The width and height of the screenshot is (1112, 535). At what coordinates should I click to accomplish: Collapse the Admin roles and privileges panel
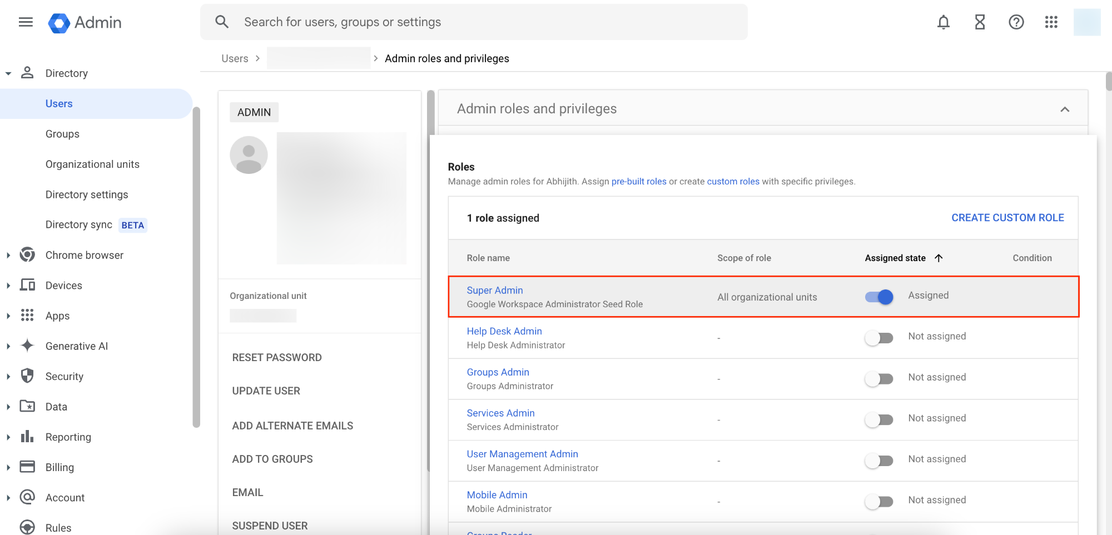pyautogui.click(x=1065, y=109)
